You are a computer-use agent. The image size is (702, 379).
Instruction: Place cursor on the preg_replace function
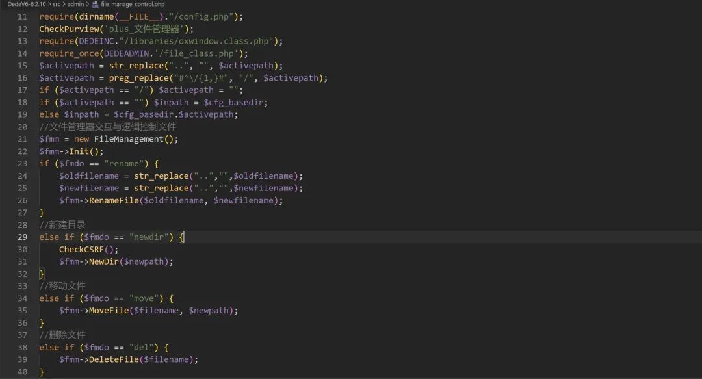139,78
